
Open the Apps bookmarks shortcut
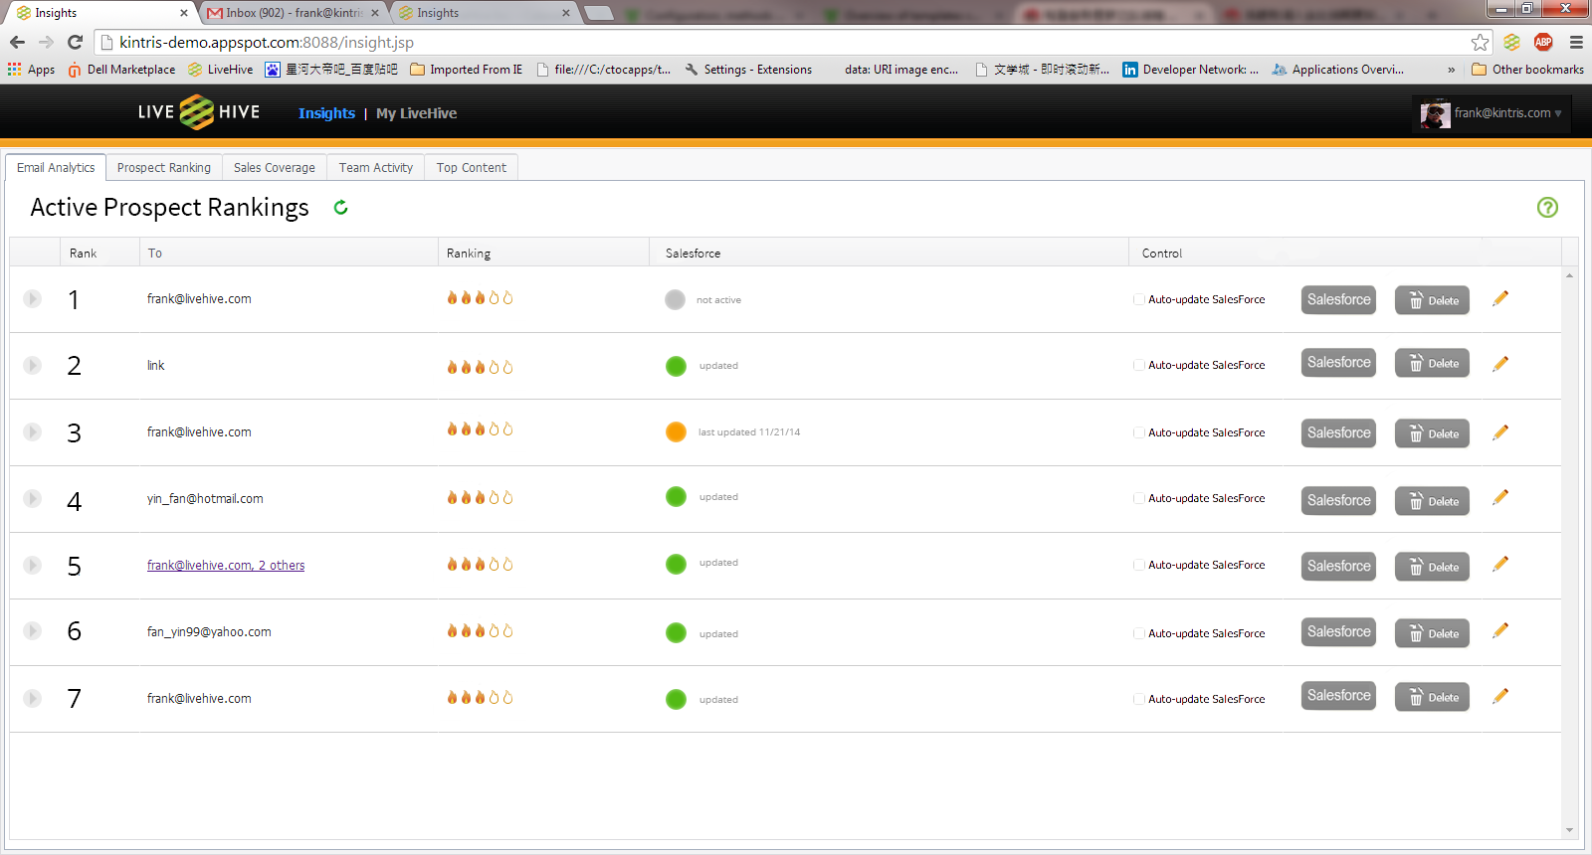[31, 70]
